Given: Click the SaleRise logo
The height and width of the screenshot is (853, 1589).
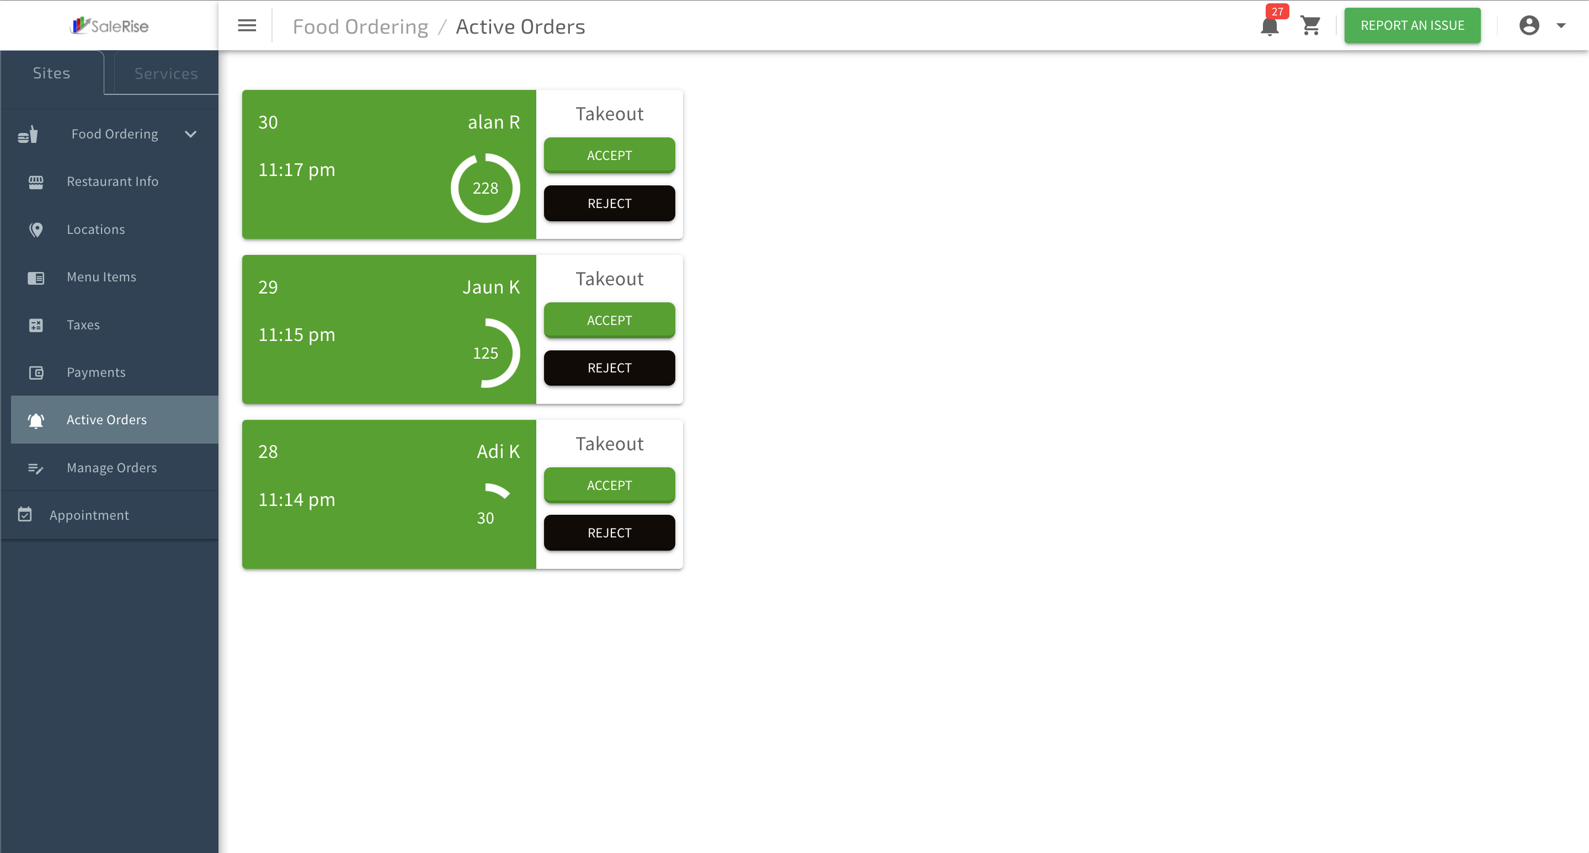Looking at the screenshot, I should pos(110,26).
